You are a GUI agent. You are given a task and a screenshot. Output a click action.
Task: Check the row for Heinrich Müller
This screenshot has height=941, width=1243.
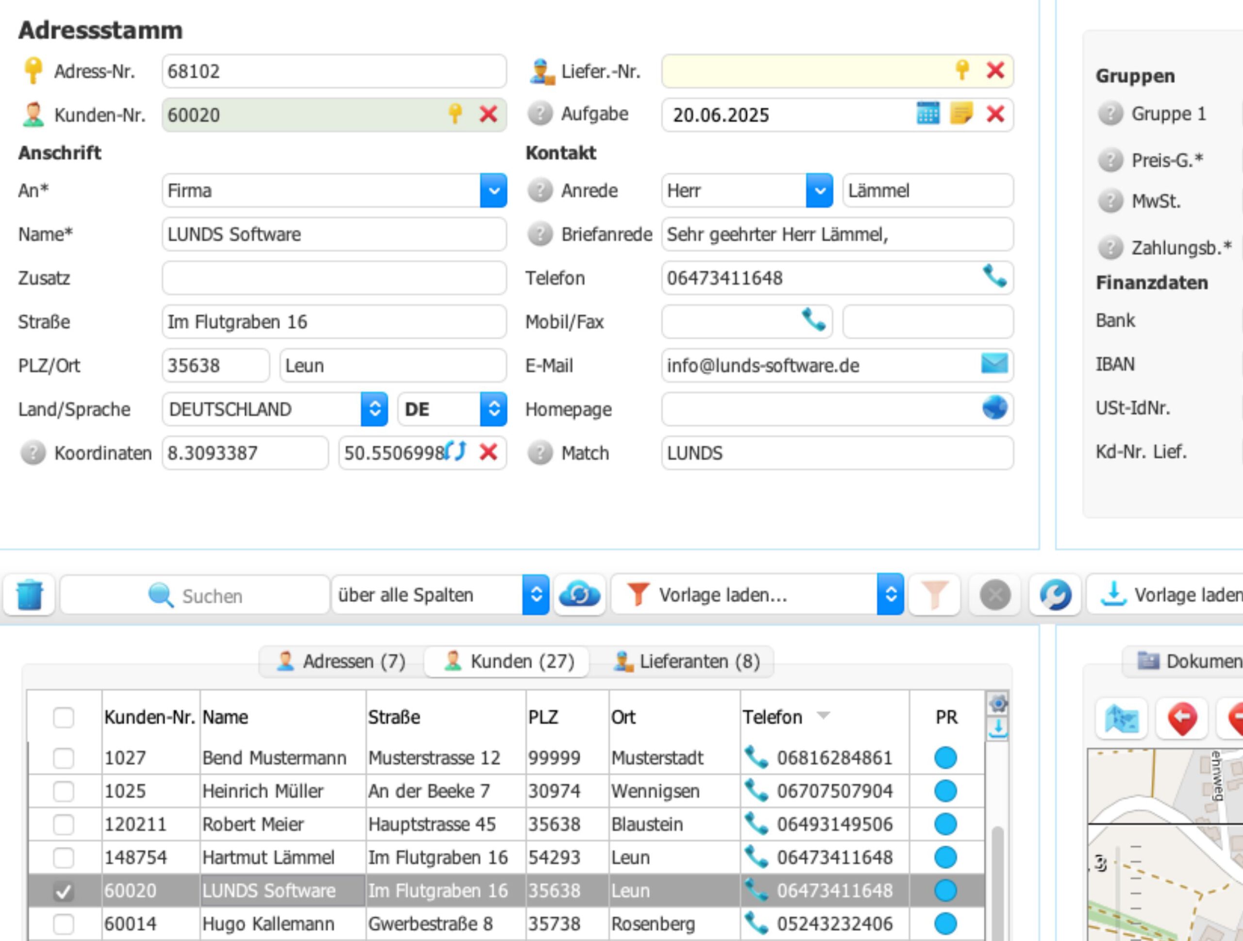click(64, 791)
